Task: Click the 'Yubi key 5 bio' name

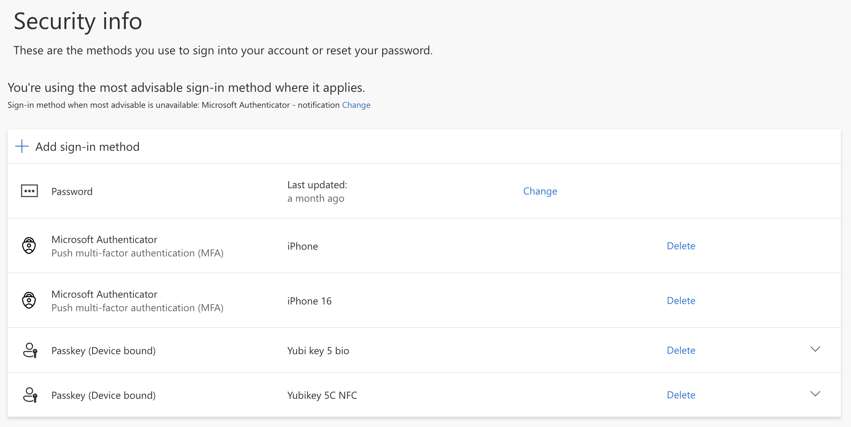Action: pos(318,351)
